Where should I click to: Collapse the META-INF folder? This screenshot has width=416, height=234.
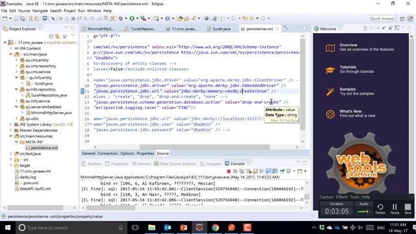point(16,142)
